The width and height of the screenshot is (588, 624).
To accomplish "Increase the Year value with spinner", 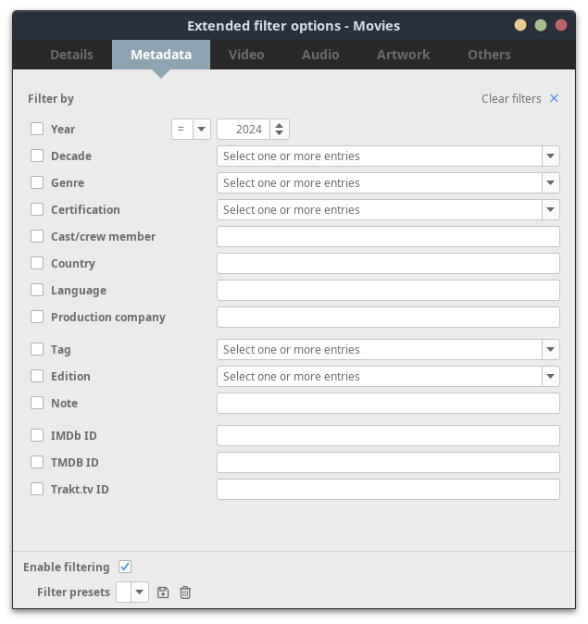I will point(281,125).
